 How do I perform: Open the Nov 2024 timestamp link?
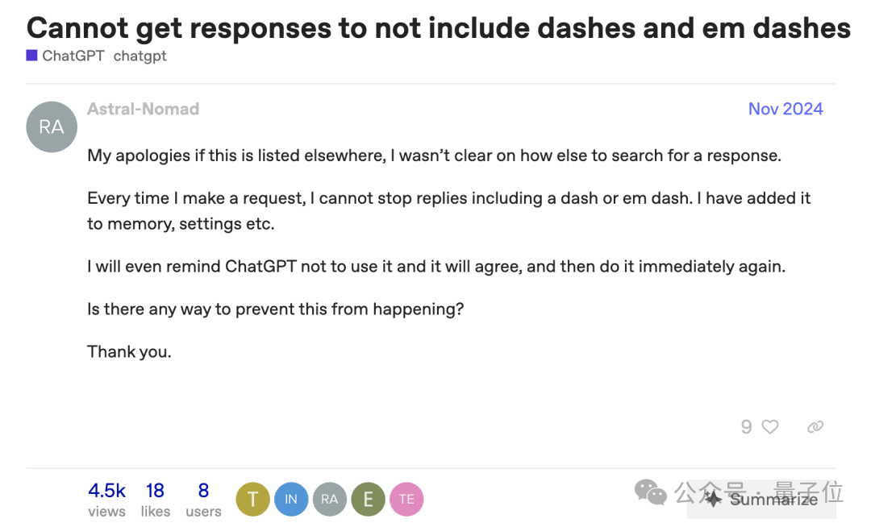786,108
